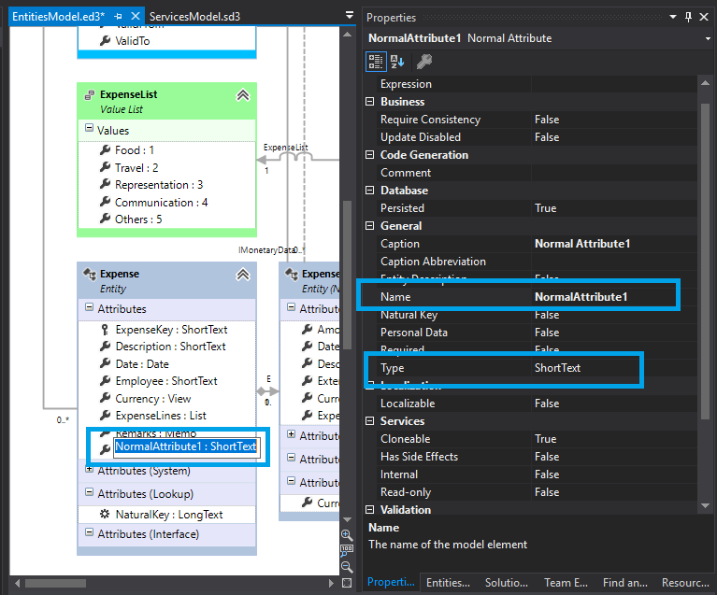
Task: Pin the Properties panel with pushpin icon
Action: (x=688, y=17)
